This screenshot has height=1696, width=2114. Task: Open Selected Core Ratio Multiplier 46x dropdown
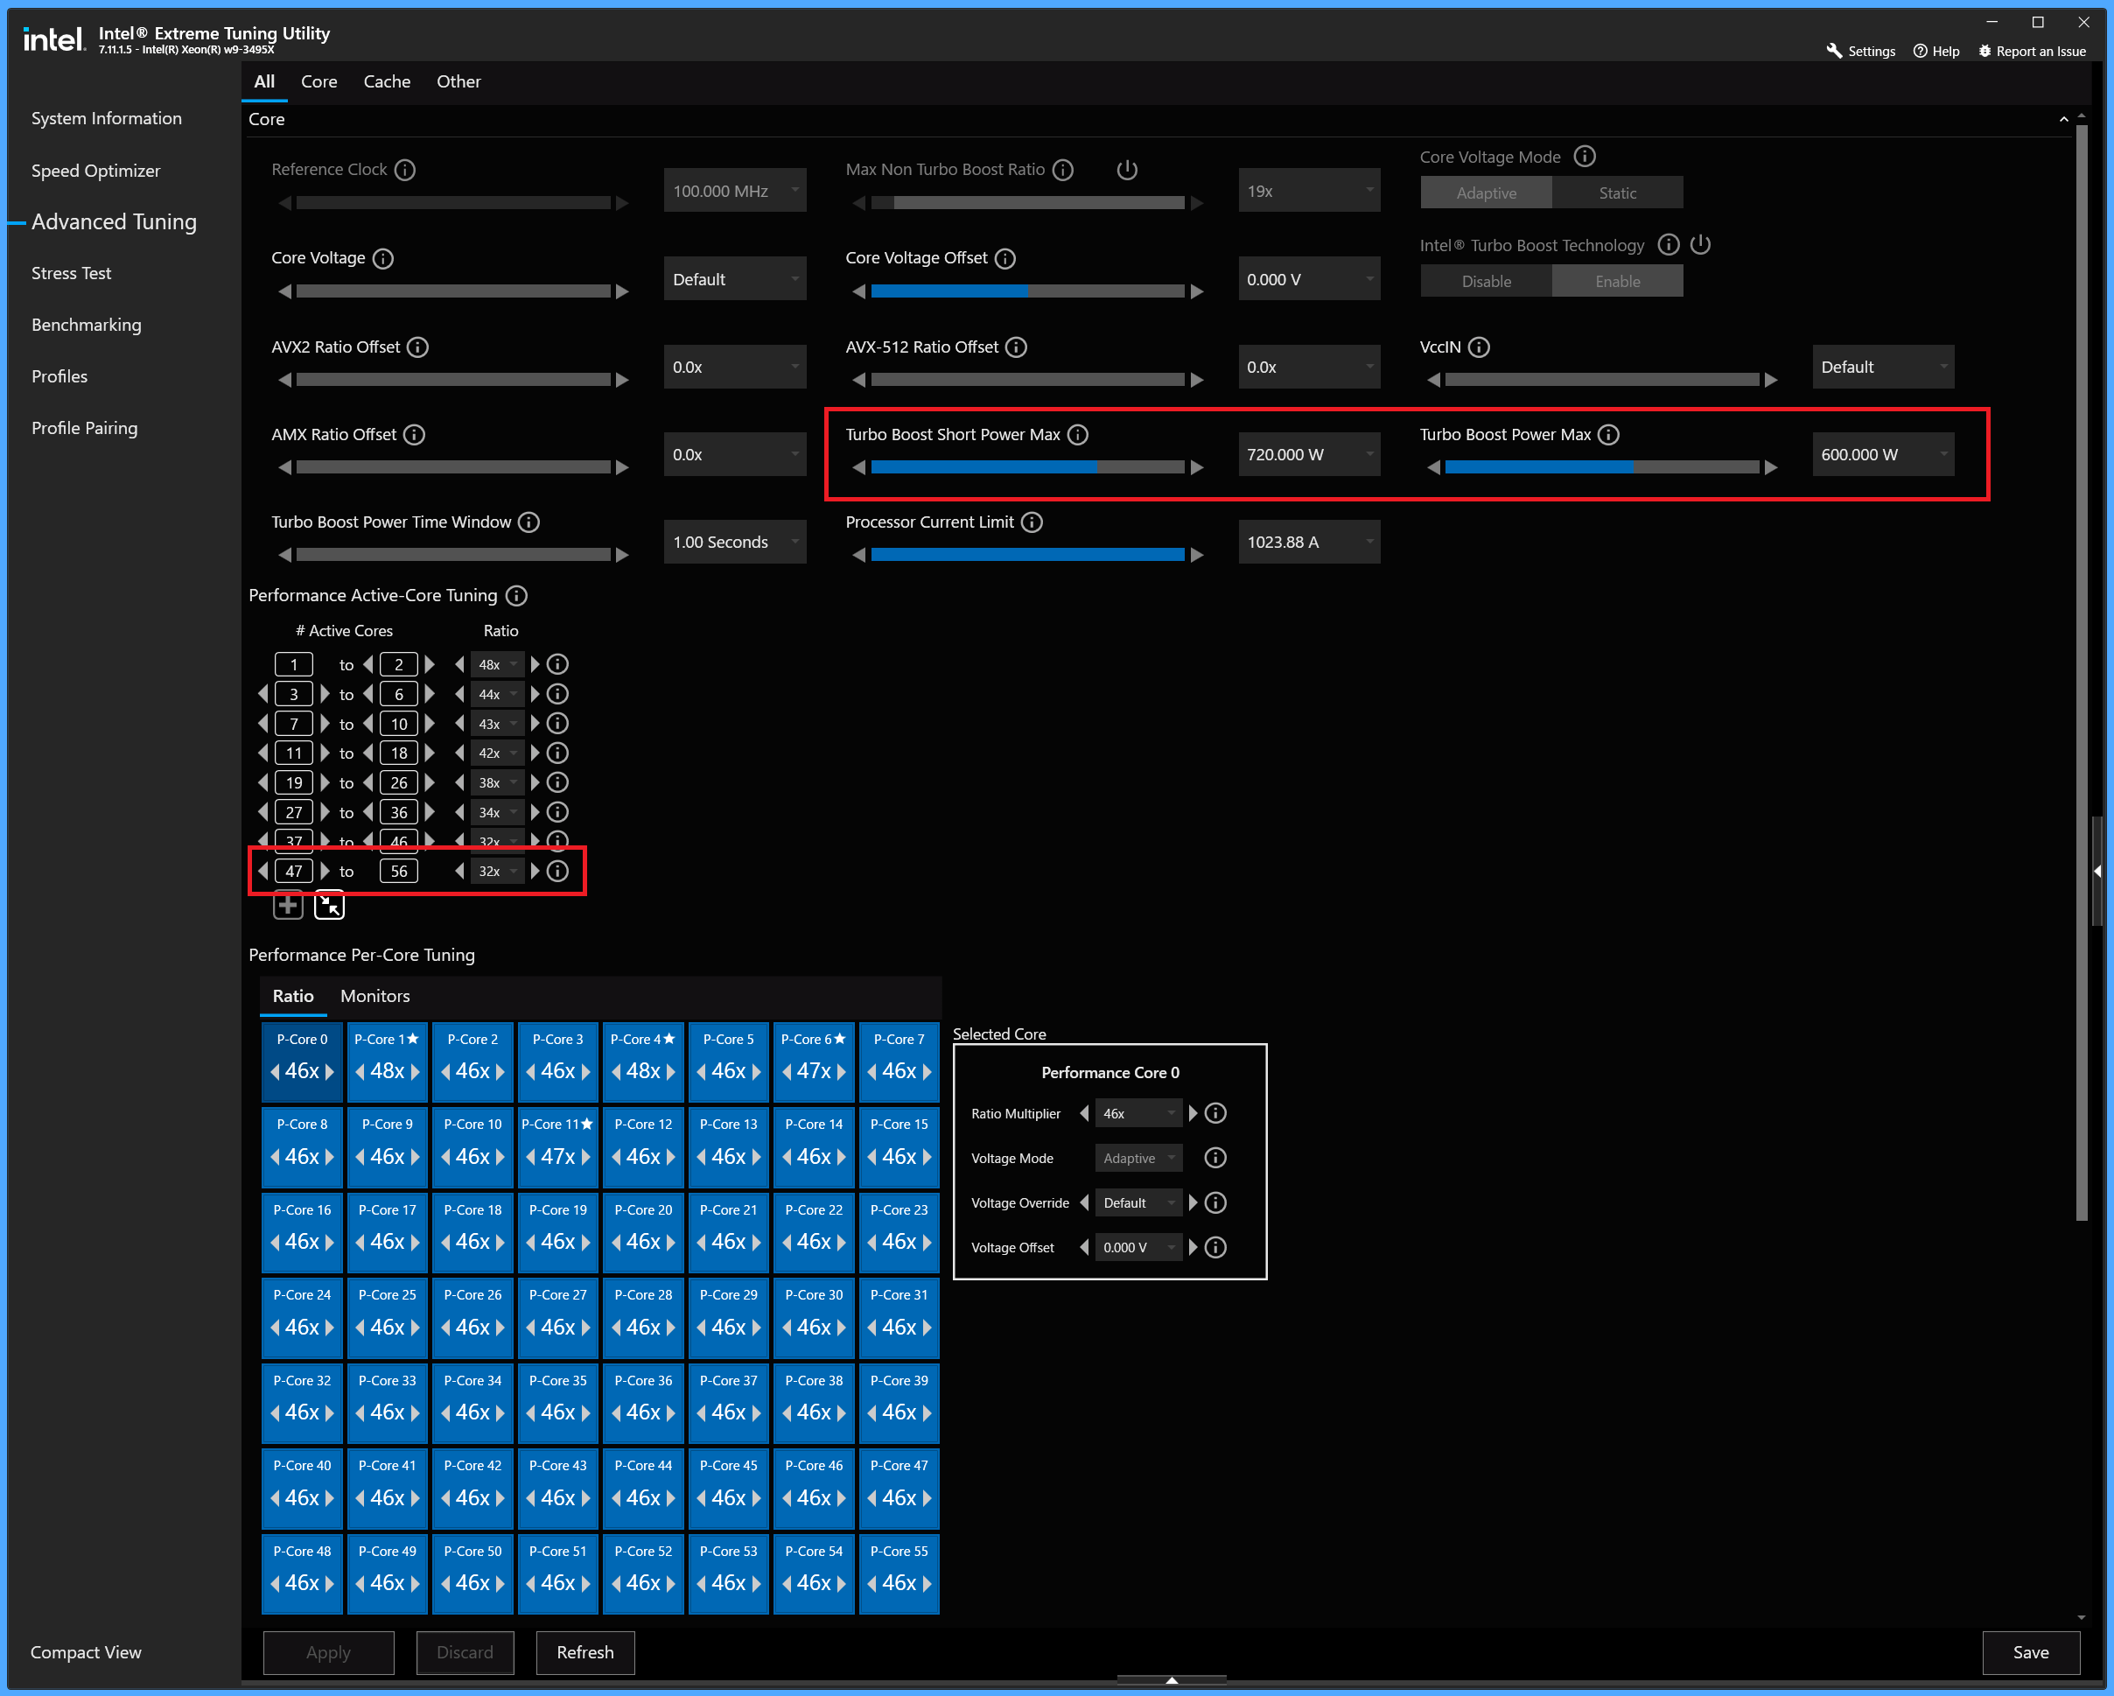(1138, 1113)
